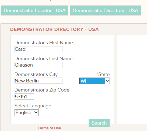Click the Search button

coord(99,123)
